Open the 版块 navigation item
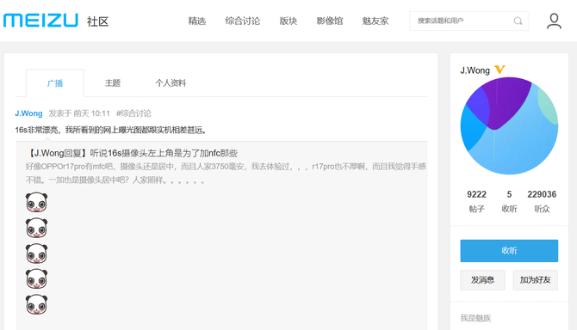The width and height of the screenshot is (577, 330). (288, 21)
